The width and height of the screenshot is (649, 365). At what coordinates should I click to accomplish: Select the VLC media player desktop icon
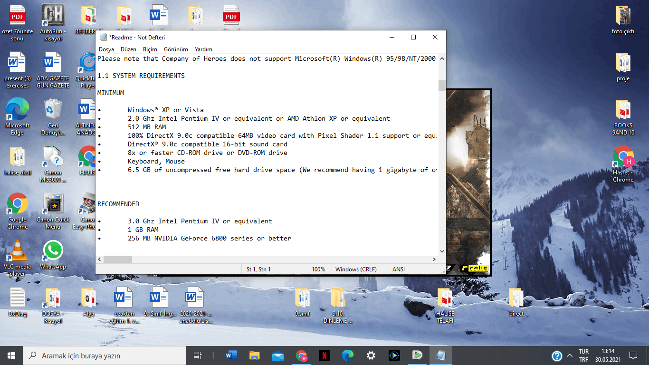[x=18, y=258]
